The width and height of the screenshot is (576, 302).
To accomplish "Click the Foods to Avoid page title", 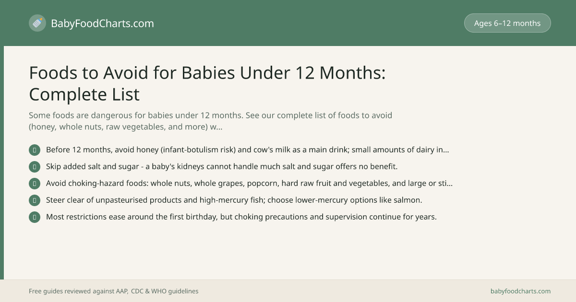I will click(207, 83).
